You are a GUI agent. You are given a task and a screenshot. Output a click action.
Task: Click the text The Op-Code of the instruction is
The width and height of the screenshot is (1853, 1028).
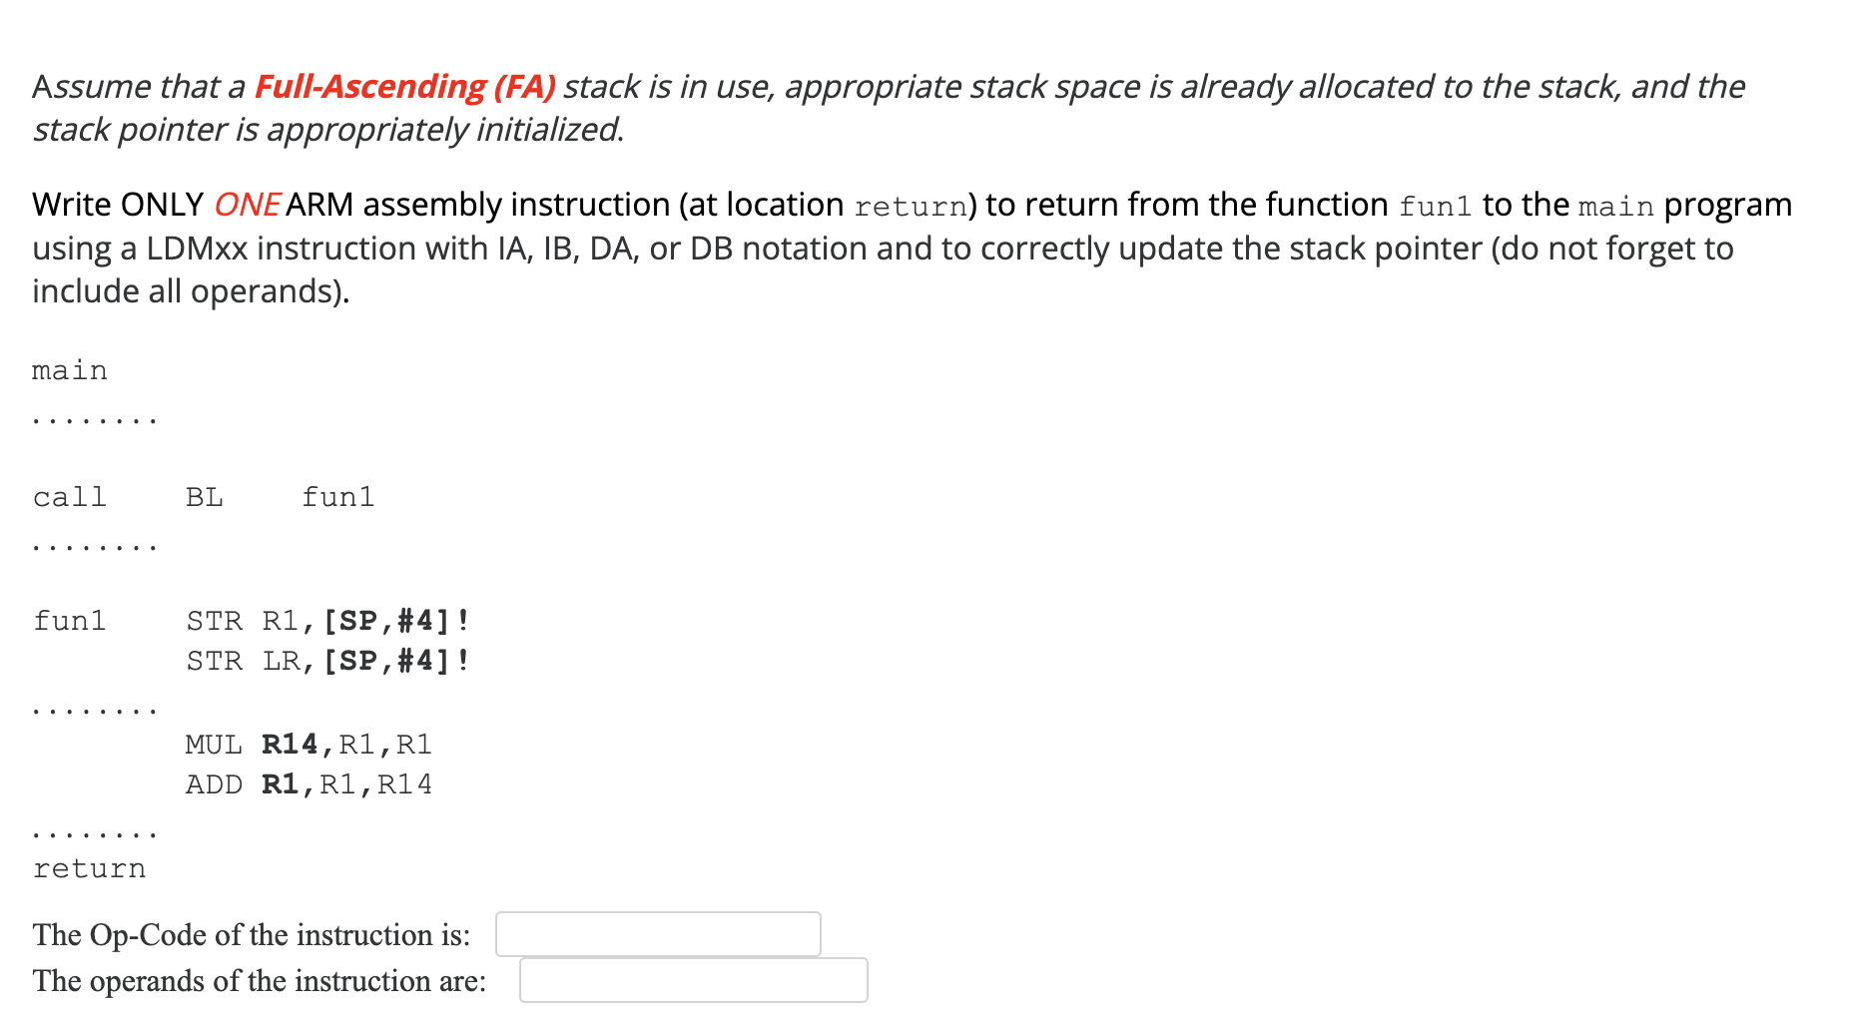point(252,934)
